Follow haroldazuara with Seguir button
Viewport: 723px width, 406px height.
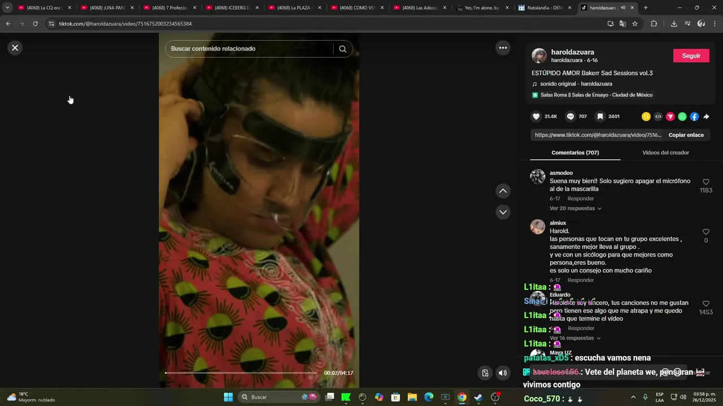pyautogui.click(x=691, y=56)
